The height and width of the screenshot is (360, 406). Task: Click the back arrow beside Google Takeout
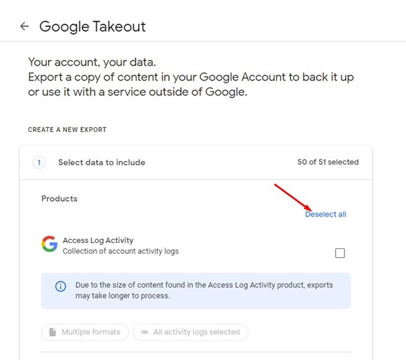(x=24, y=26)
